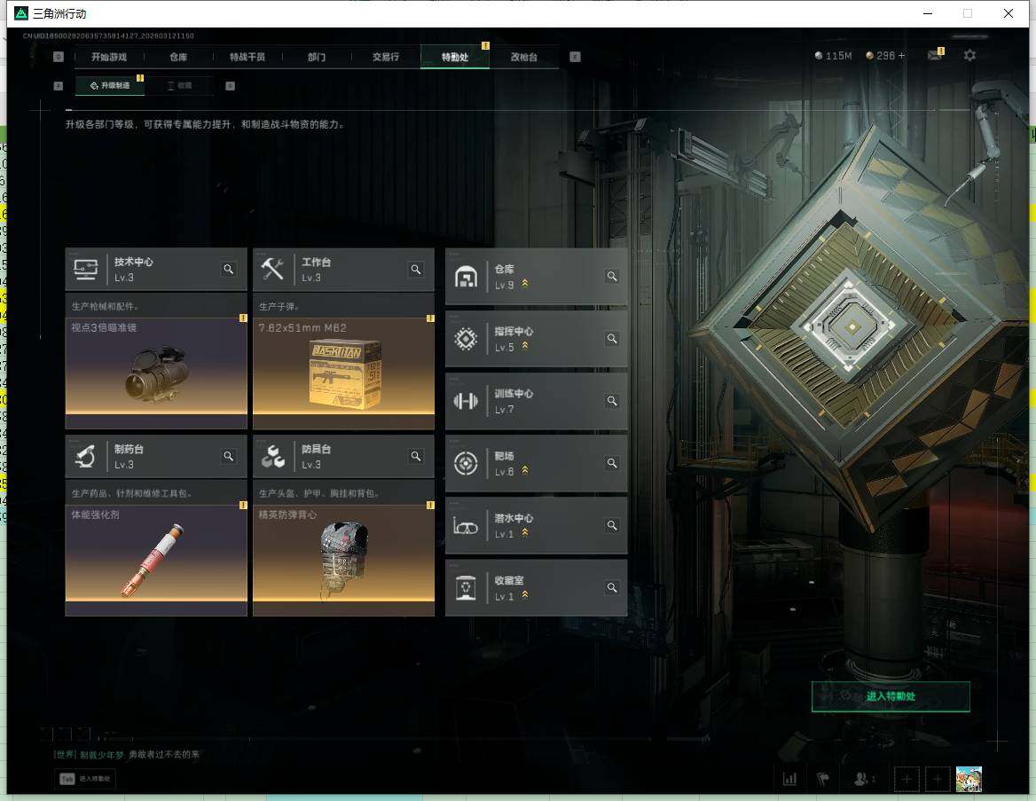Inspect 收藏室 with its magnifier
The image size is (1036, 801).
click(612, 587)
